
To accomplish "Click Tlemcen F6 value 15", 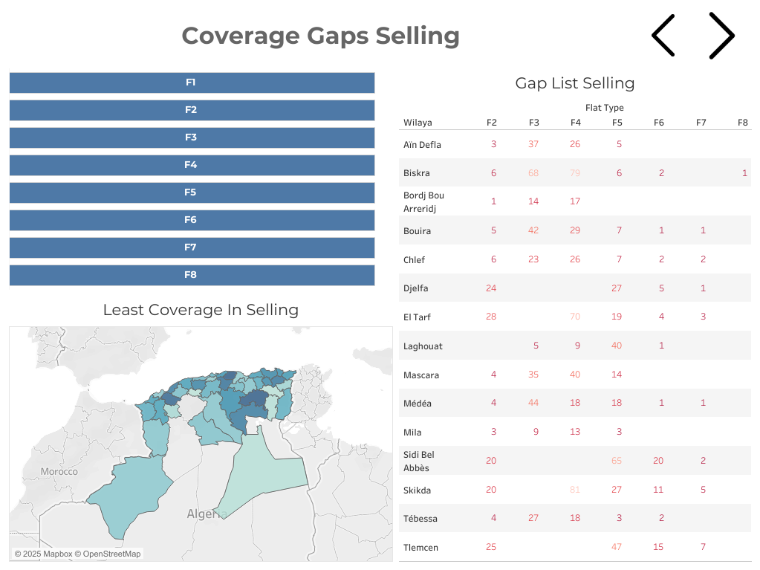I will click(658, 547).
